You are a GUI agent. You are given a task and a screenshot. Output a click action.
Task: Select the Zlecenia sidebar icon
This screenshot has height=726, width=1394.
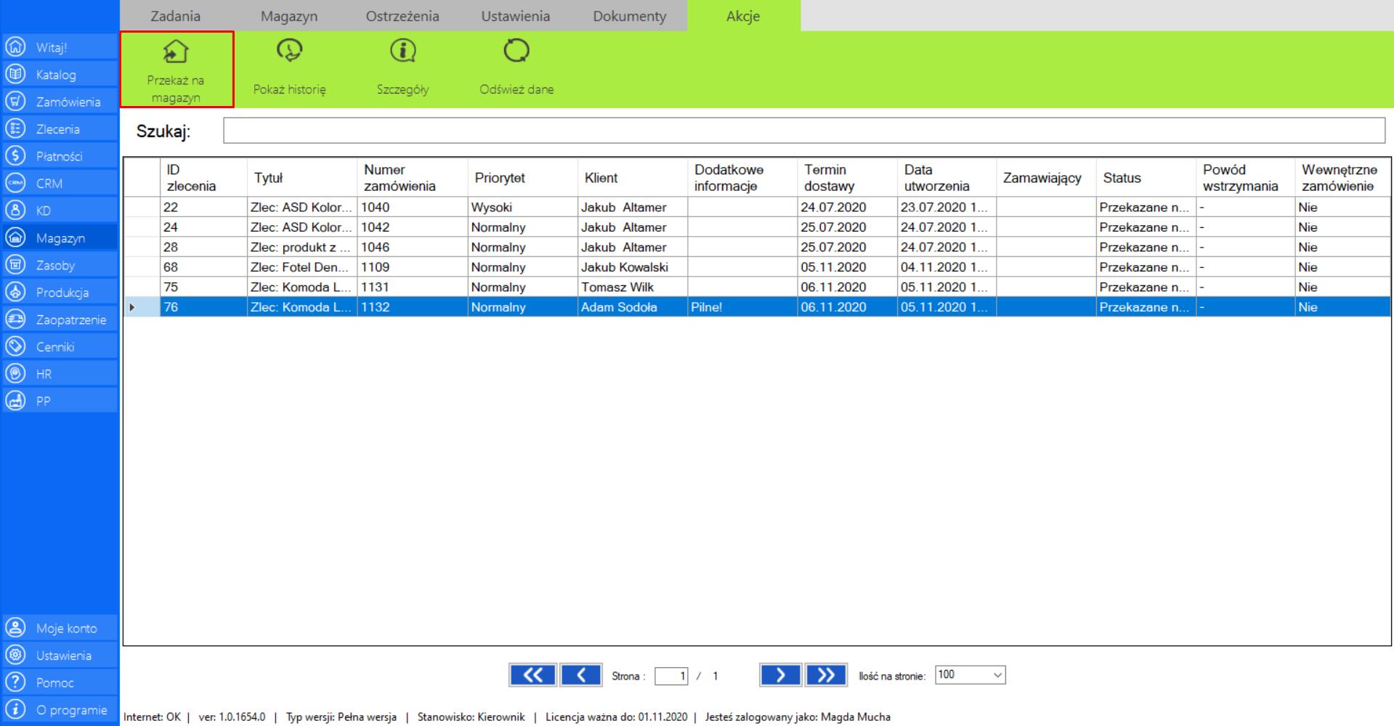[x=15, y=129]
